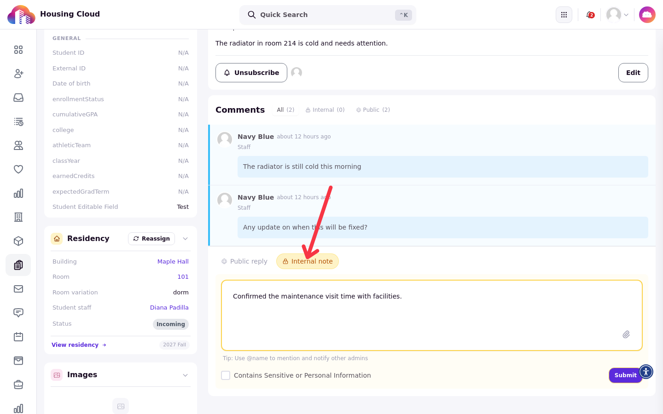This screenshot has width=663, height=414.
Task: Click the Housing Cloud logo
Action: tap(21, 15)
